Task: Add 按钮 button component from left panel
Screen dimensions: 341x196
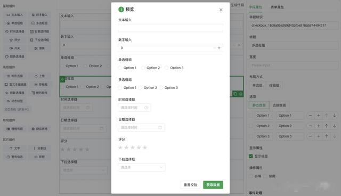Action: [x=39, y=157]
